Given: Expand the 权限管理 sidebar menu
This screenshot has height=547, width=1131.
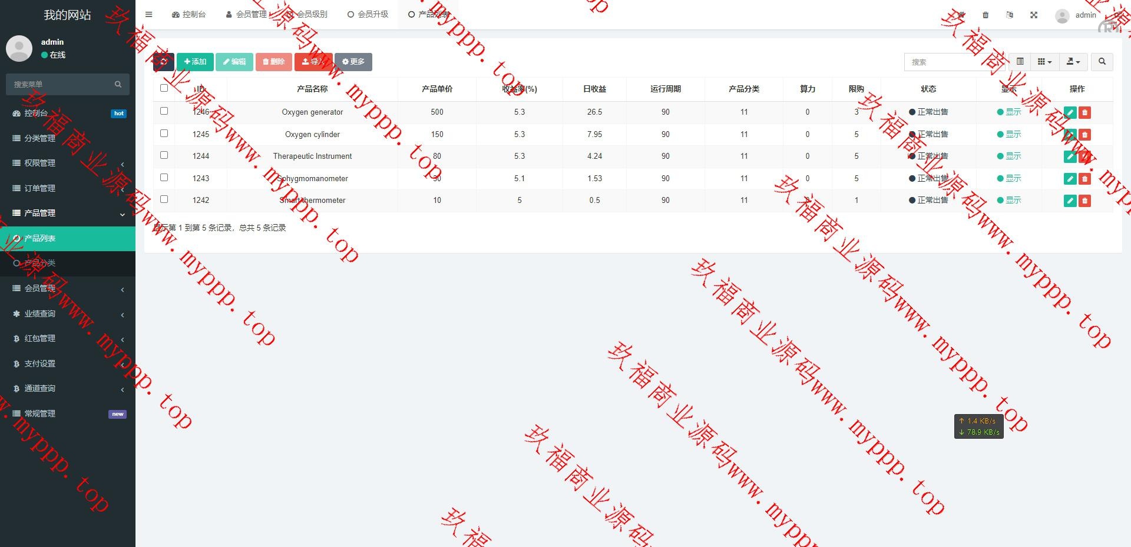Looking at the screenshot, I should 68,164.
